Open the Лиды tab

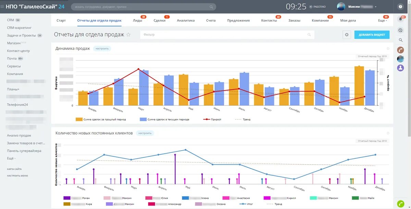(138, 20)
